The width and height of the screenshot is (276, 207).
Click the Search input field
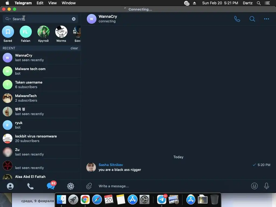point(40,19)
